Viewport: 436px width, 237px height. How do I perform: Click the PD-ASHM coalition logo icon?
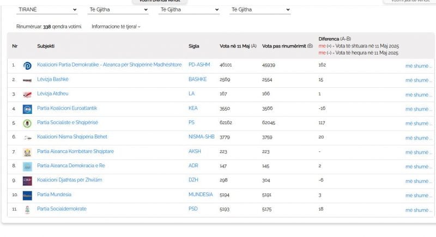click(x=27, y=66)
